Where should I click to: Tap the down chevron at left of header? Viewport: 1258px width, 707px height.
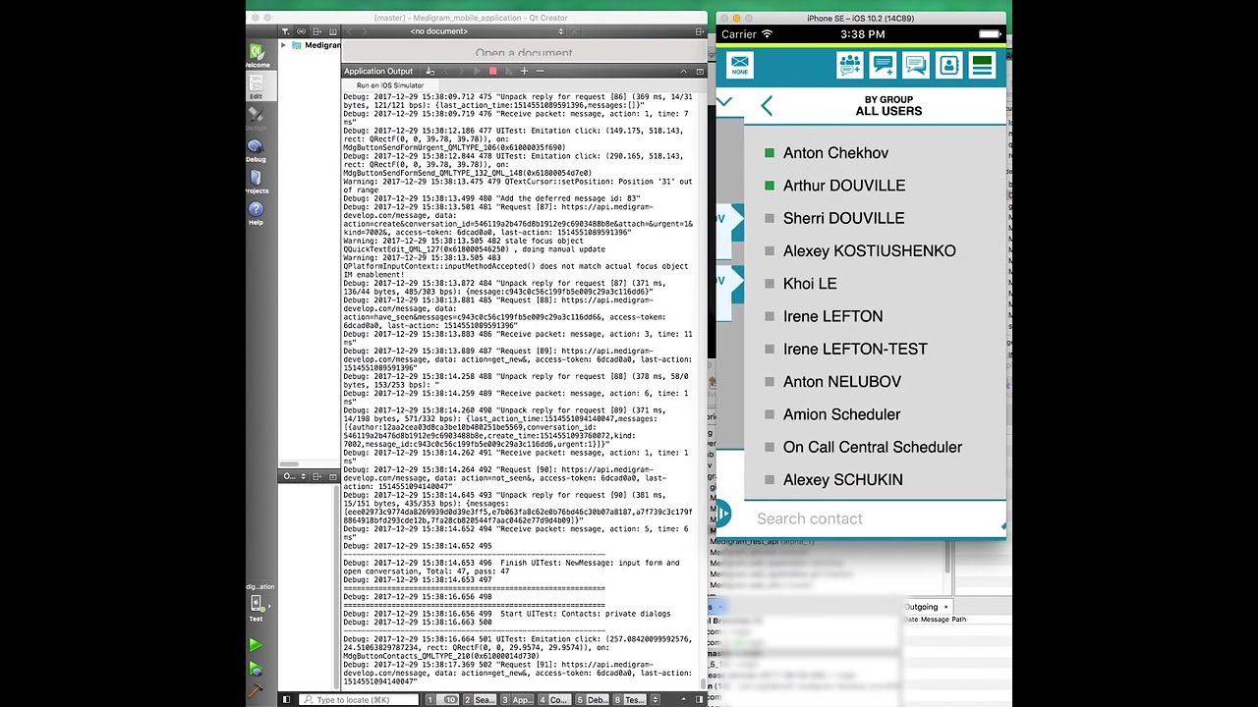pos(724,102)
